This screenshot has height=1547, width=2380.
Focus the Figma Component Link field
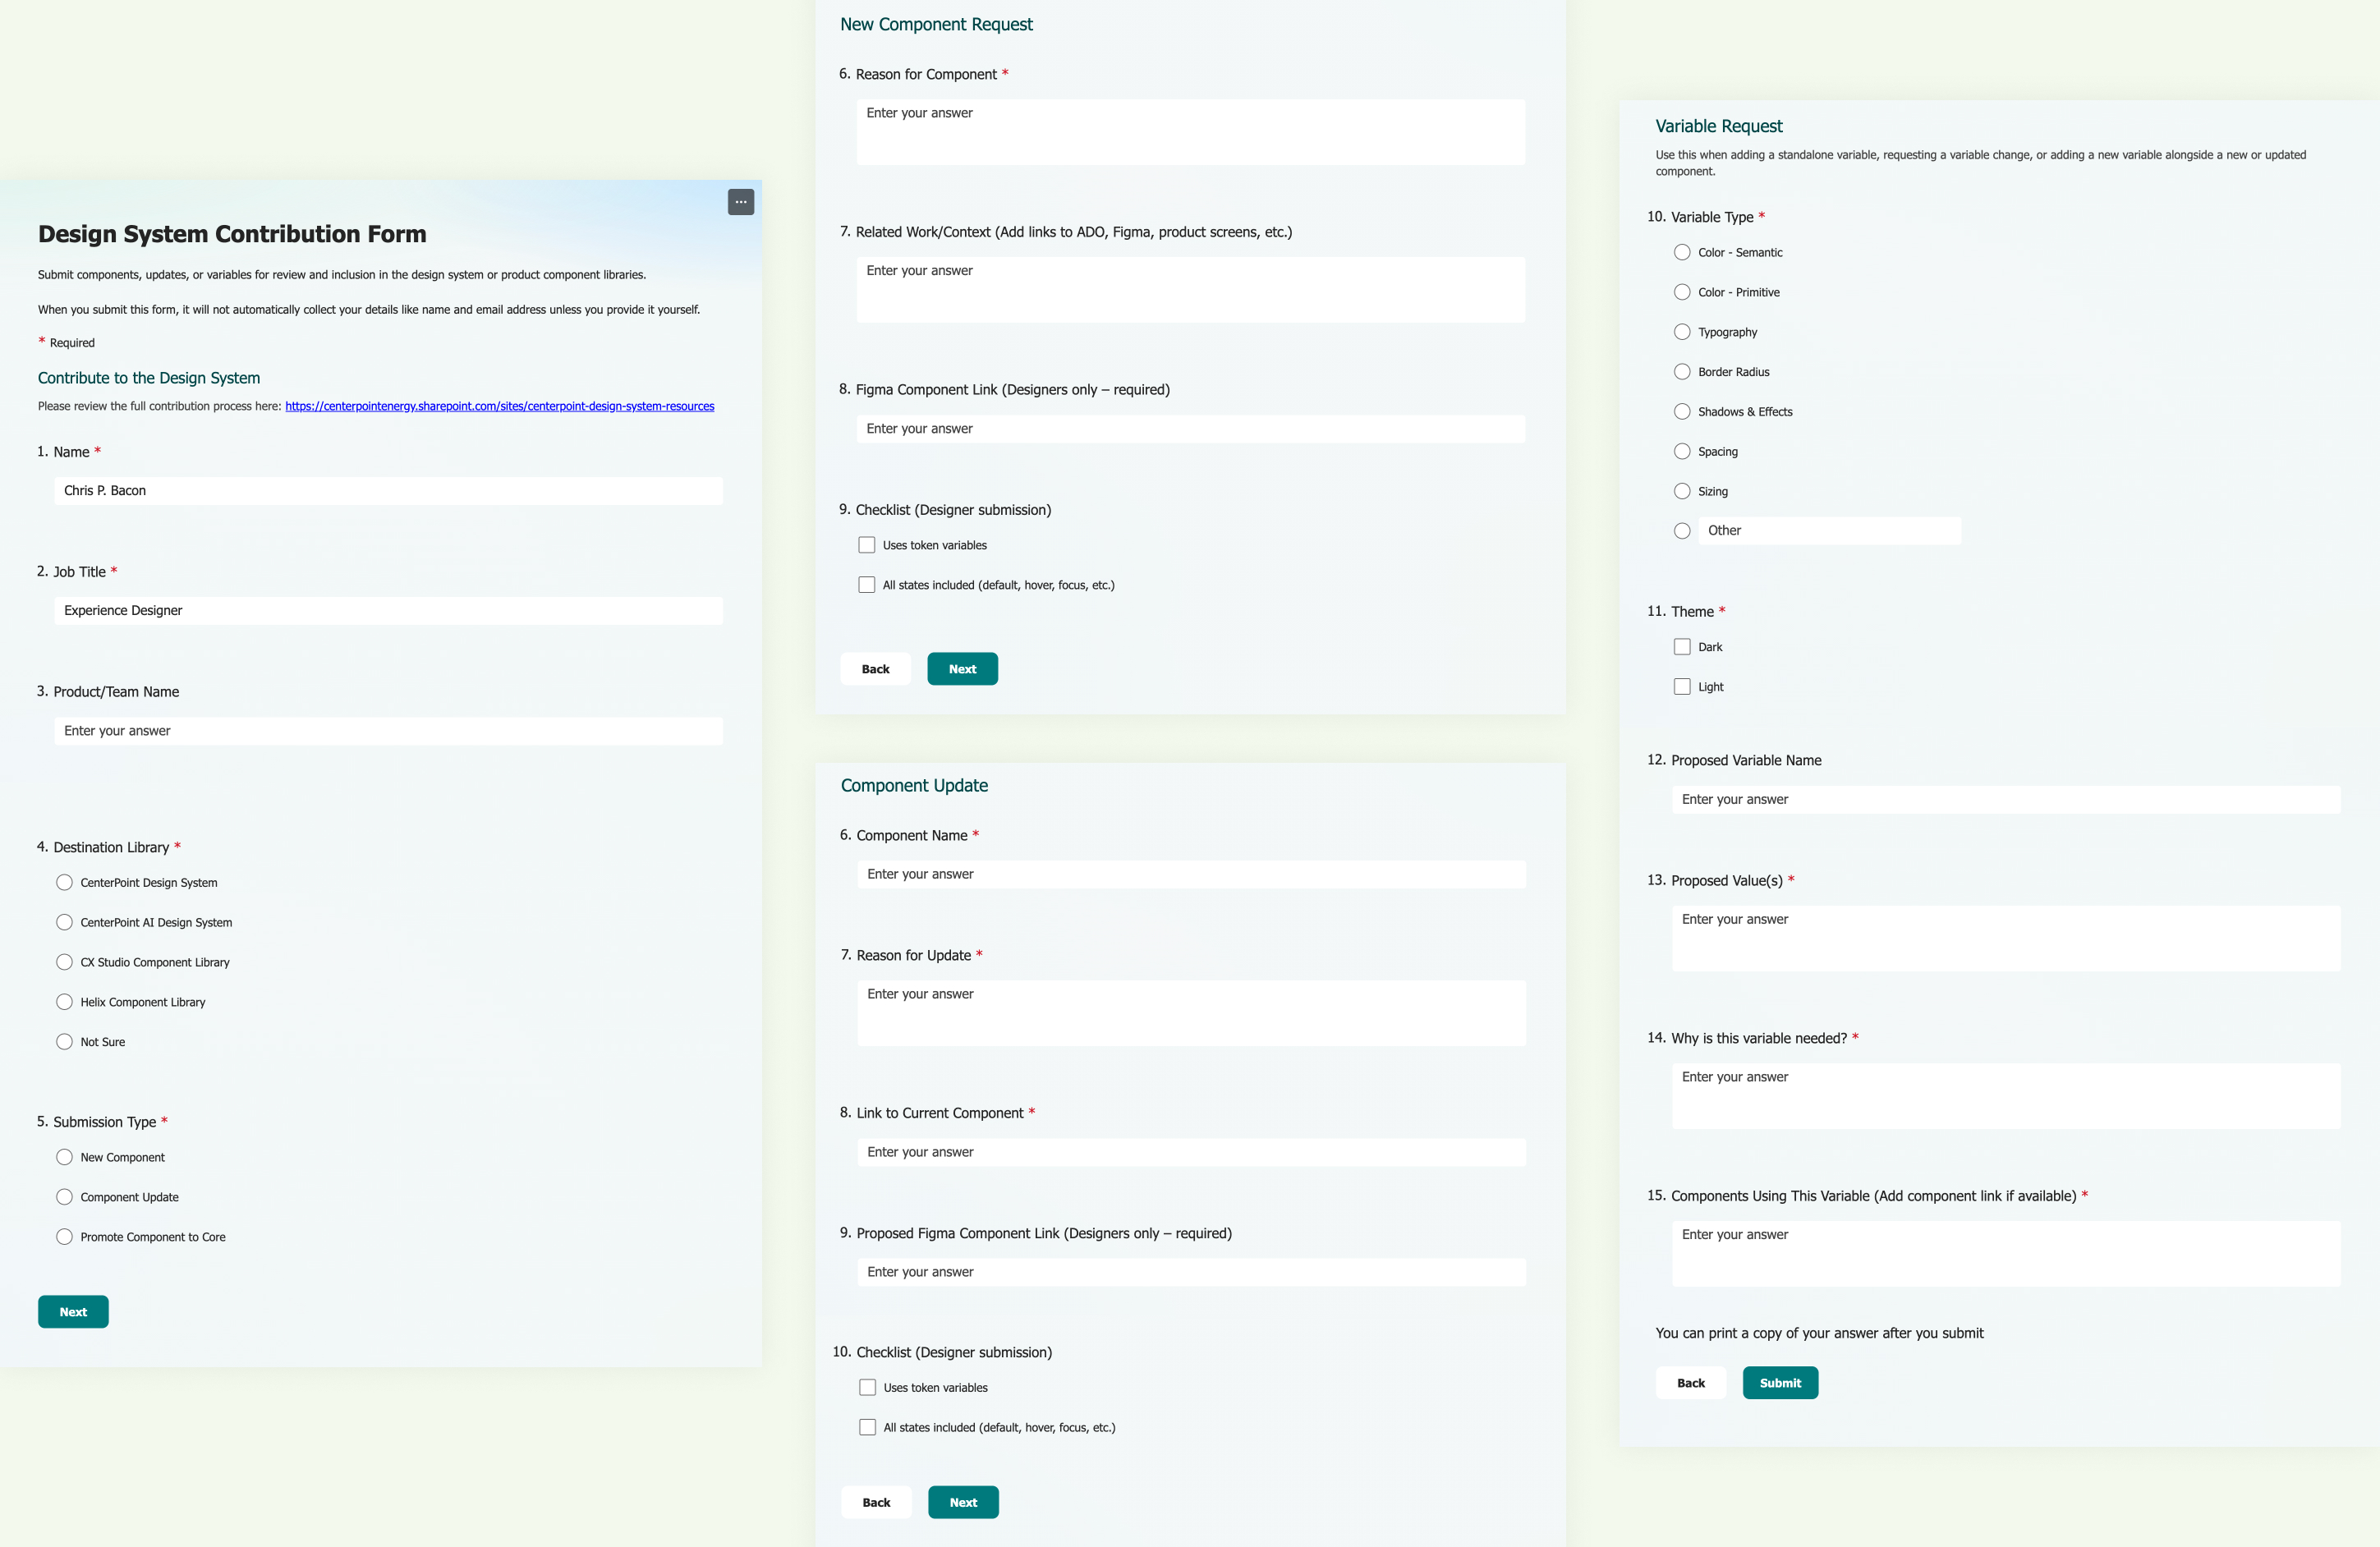1191,429
